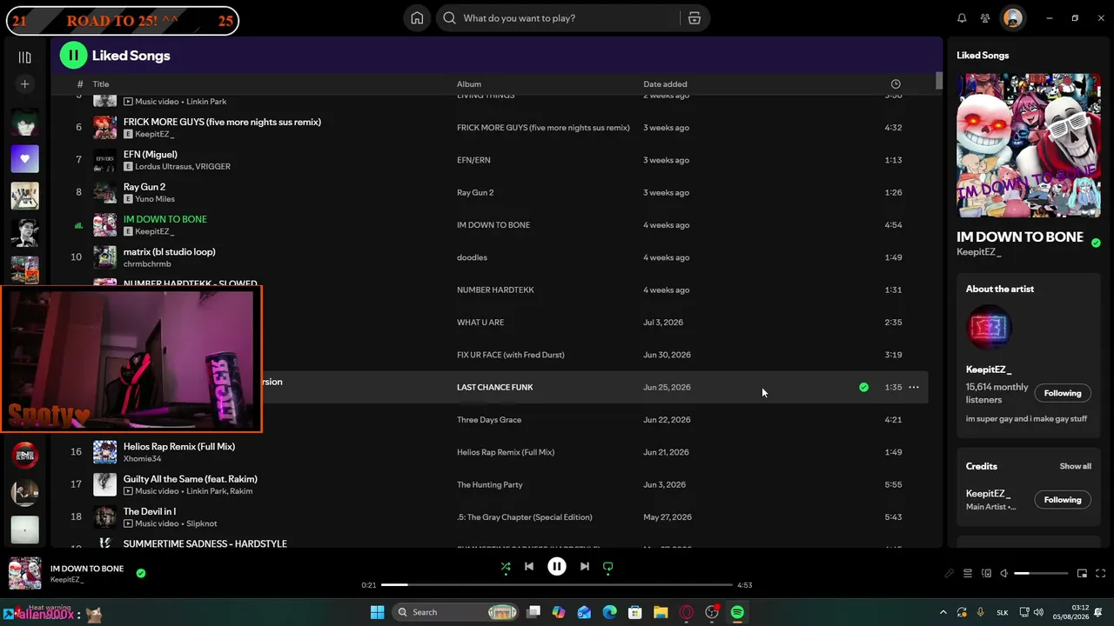Open more options for LAST CHANCE FUNK row
Viewport: 1114px width, 626px height.
tap(914, 388)
